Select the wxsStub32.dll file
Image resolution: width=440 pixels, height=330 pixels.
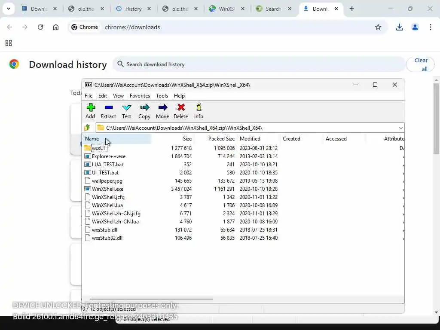coord(107,238)
